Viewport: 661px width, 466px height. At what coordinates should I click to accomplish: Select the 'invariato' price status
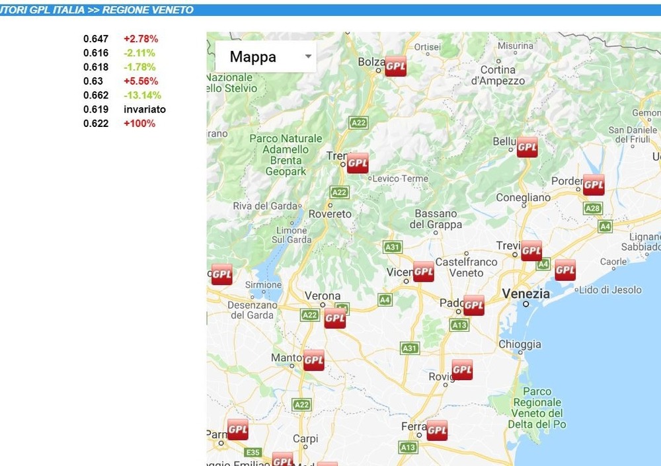145,109
